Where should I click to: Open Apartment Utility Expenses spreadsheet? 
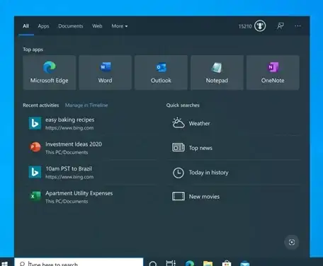pos(90,197)
